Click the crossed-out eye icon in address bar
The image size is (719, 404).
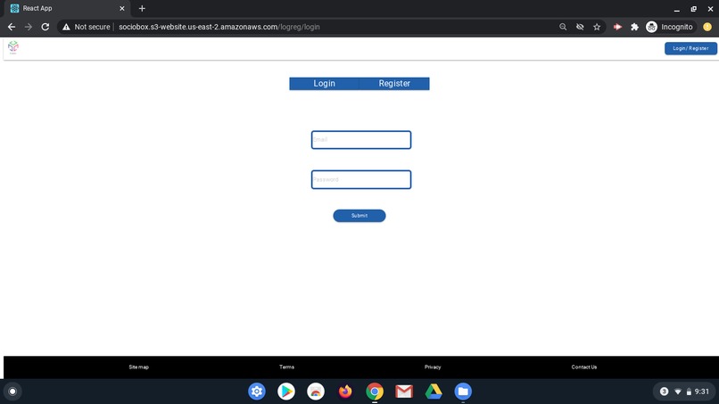(x=580, y=27)
